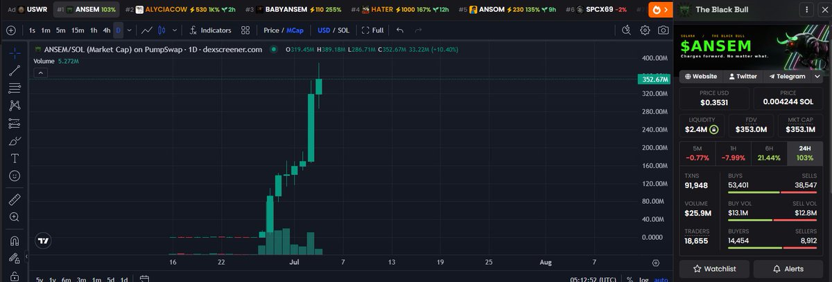Open chart settings gear
Image resolution: width=832 pixels, height=282 pixels.
point(645,30)
